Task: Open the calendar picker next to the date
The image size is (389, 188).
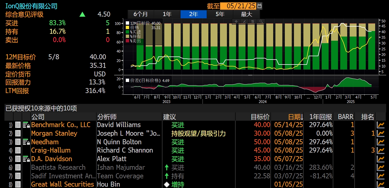Action: (x=259, y=6)
